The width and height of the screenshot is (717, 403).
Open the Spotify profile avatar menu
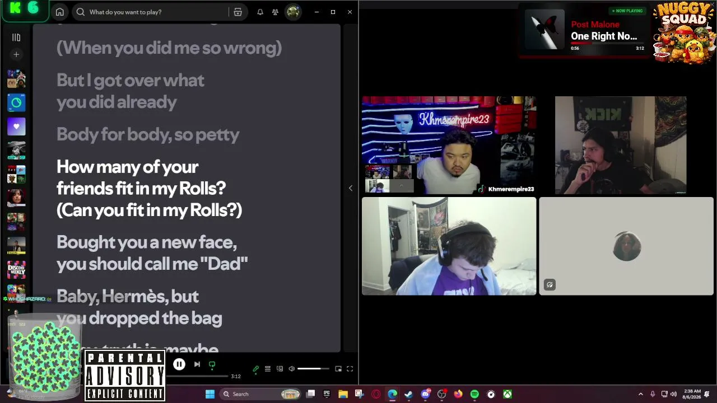pyautogui.click(x=293, y=12)
